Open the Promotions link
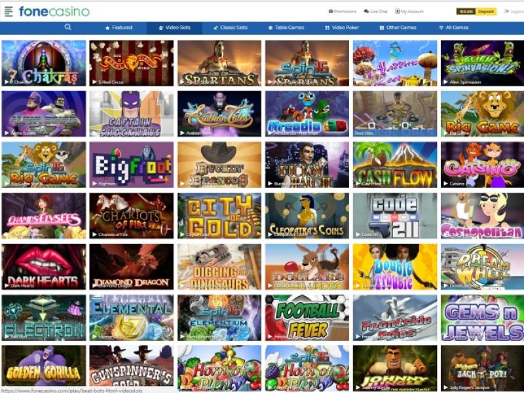The image size is (524, 393). coord(343,11)
